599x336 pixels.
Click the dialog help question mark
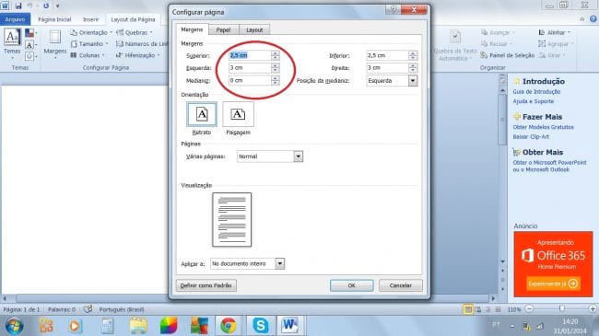(x=393, y=9)
